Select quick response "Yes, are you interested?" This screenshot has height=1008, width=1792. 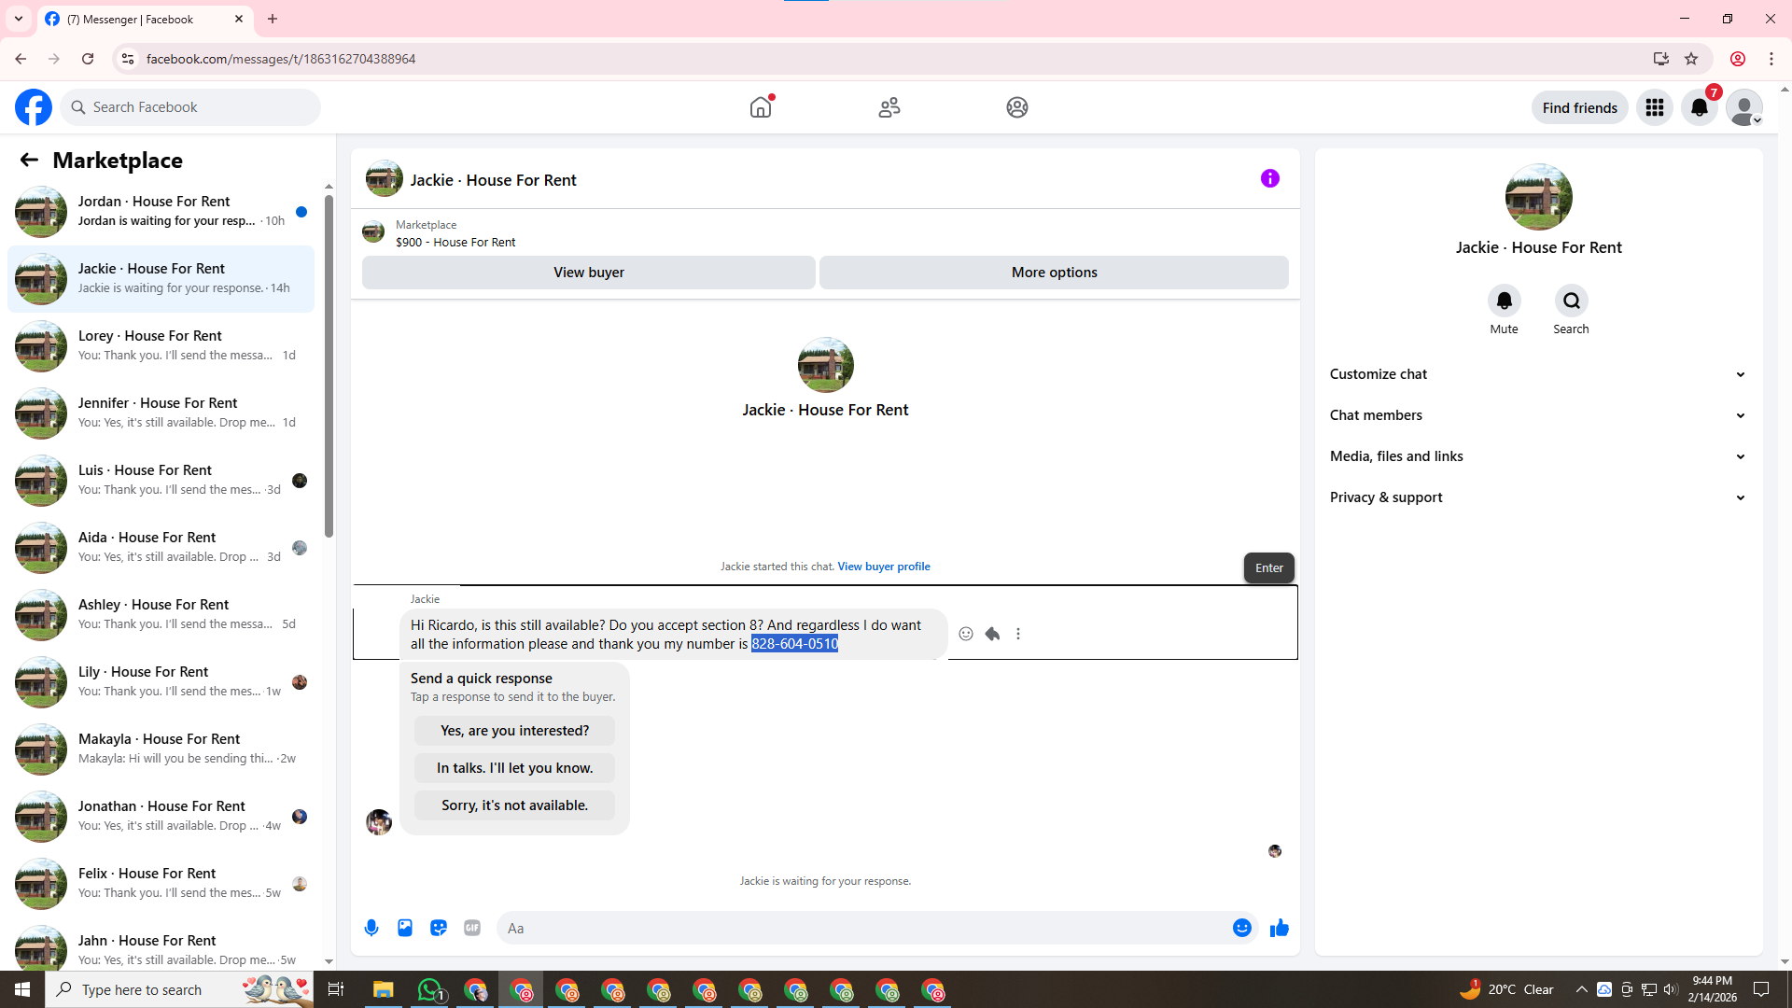coord(514,731)
